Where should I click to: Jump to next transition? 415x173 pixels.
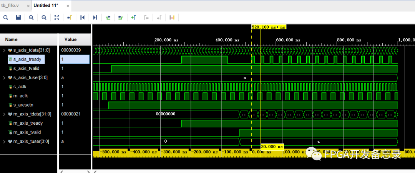(121, 18)
